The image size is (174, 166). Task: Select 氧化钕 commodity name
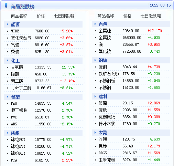105,51
